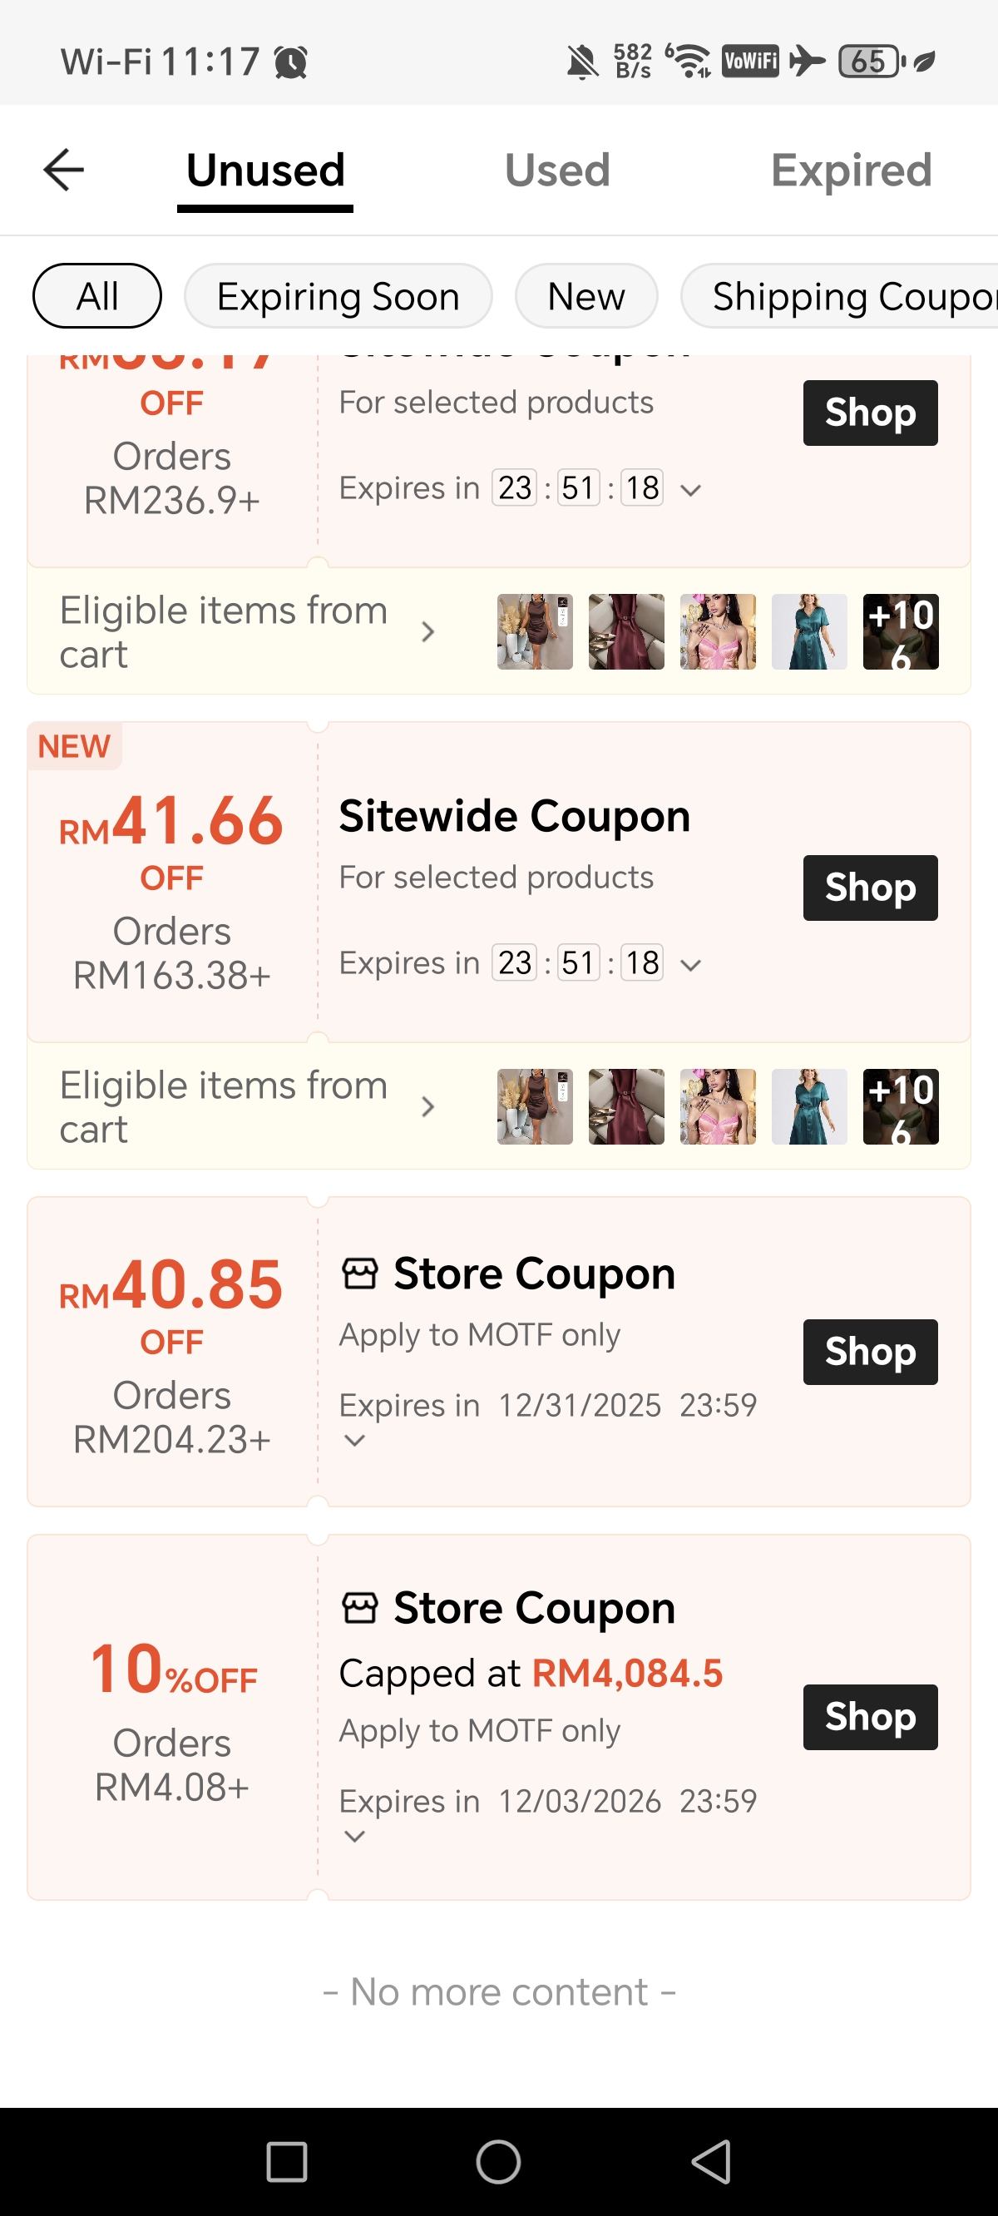Expand details of RM40.85 store coupon
998x2216 pixels.
coord(354,1440)
